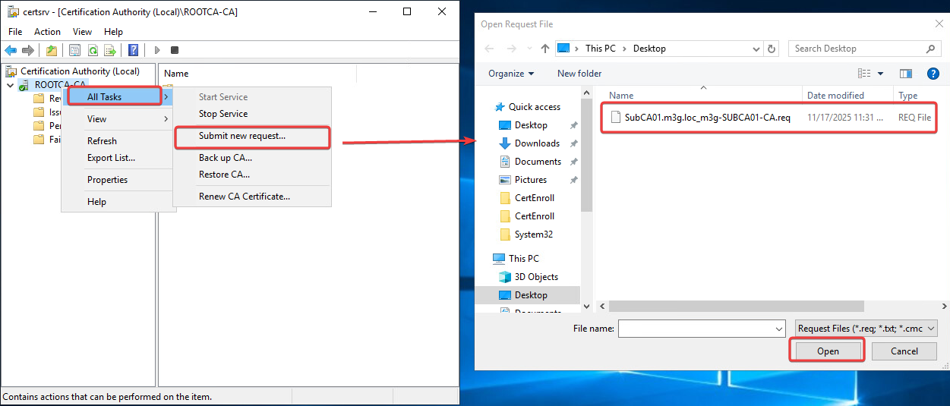Select Submit new request menu entry
The height and width of the screenshot is (406, 950).
(242, 136)
